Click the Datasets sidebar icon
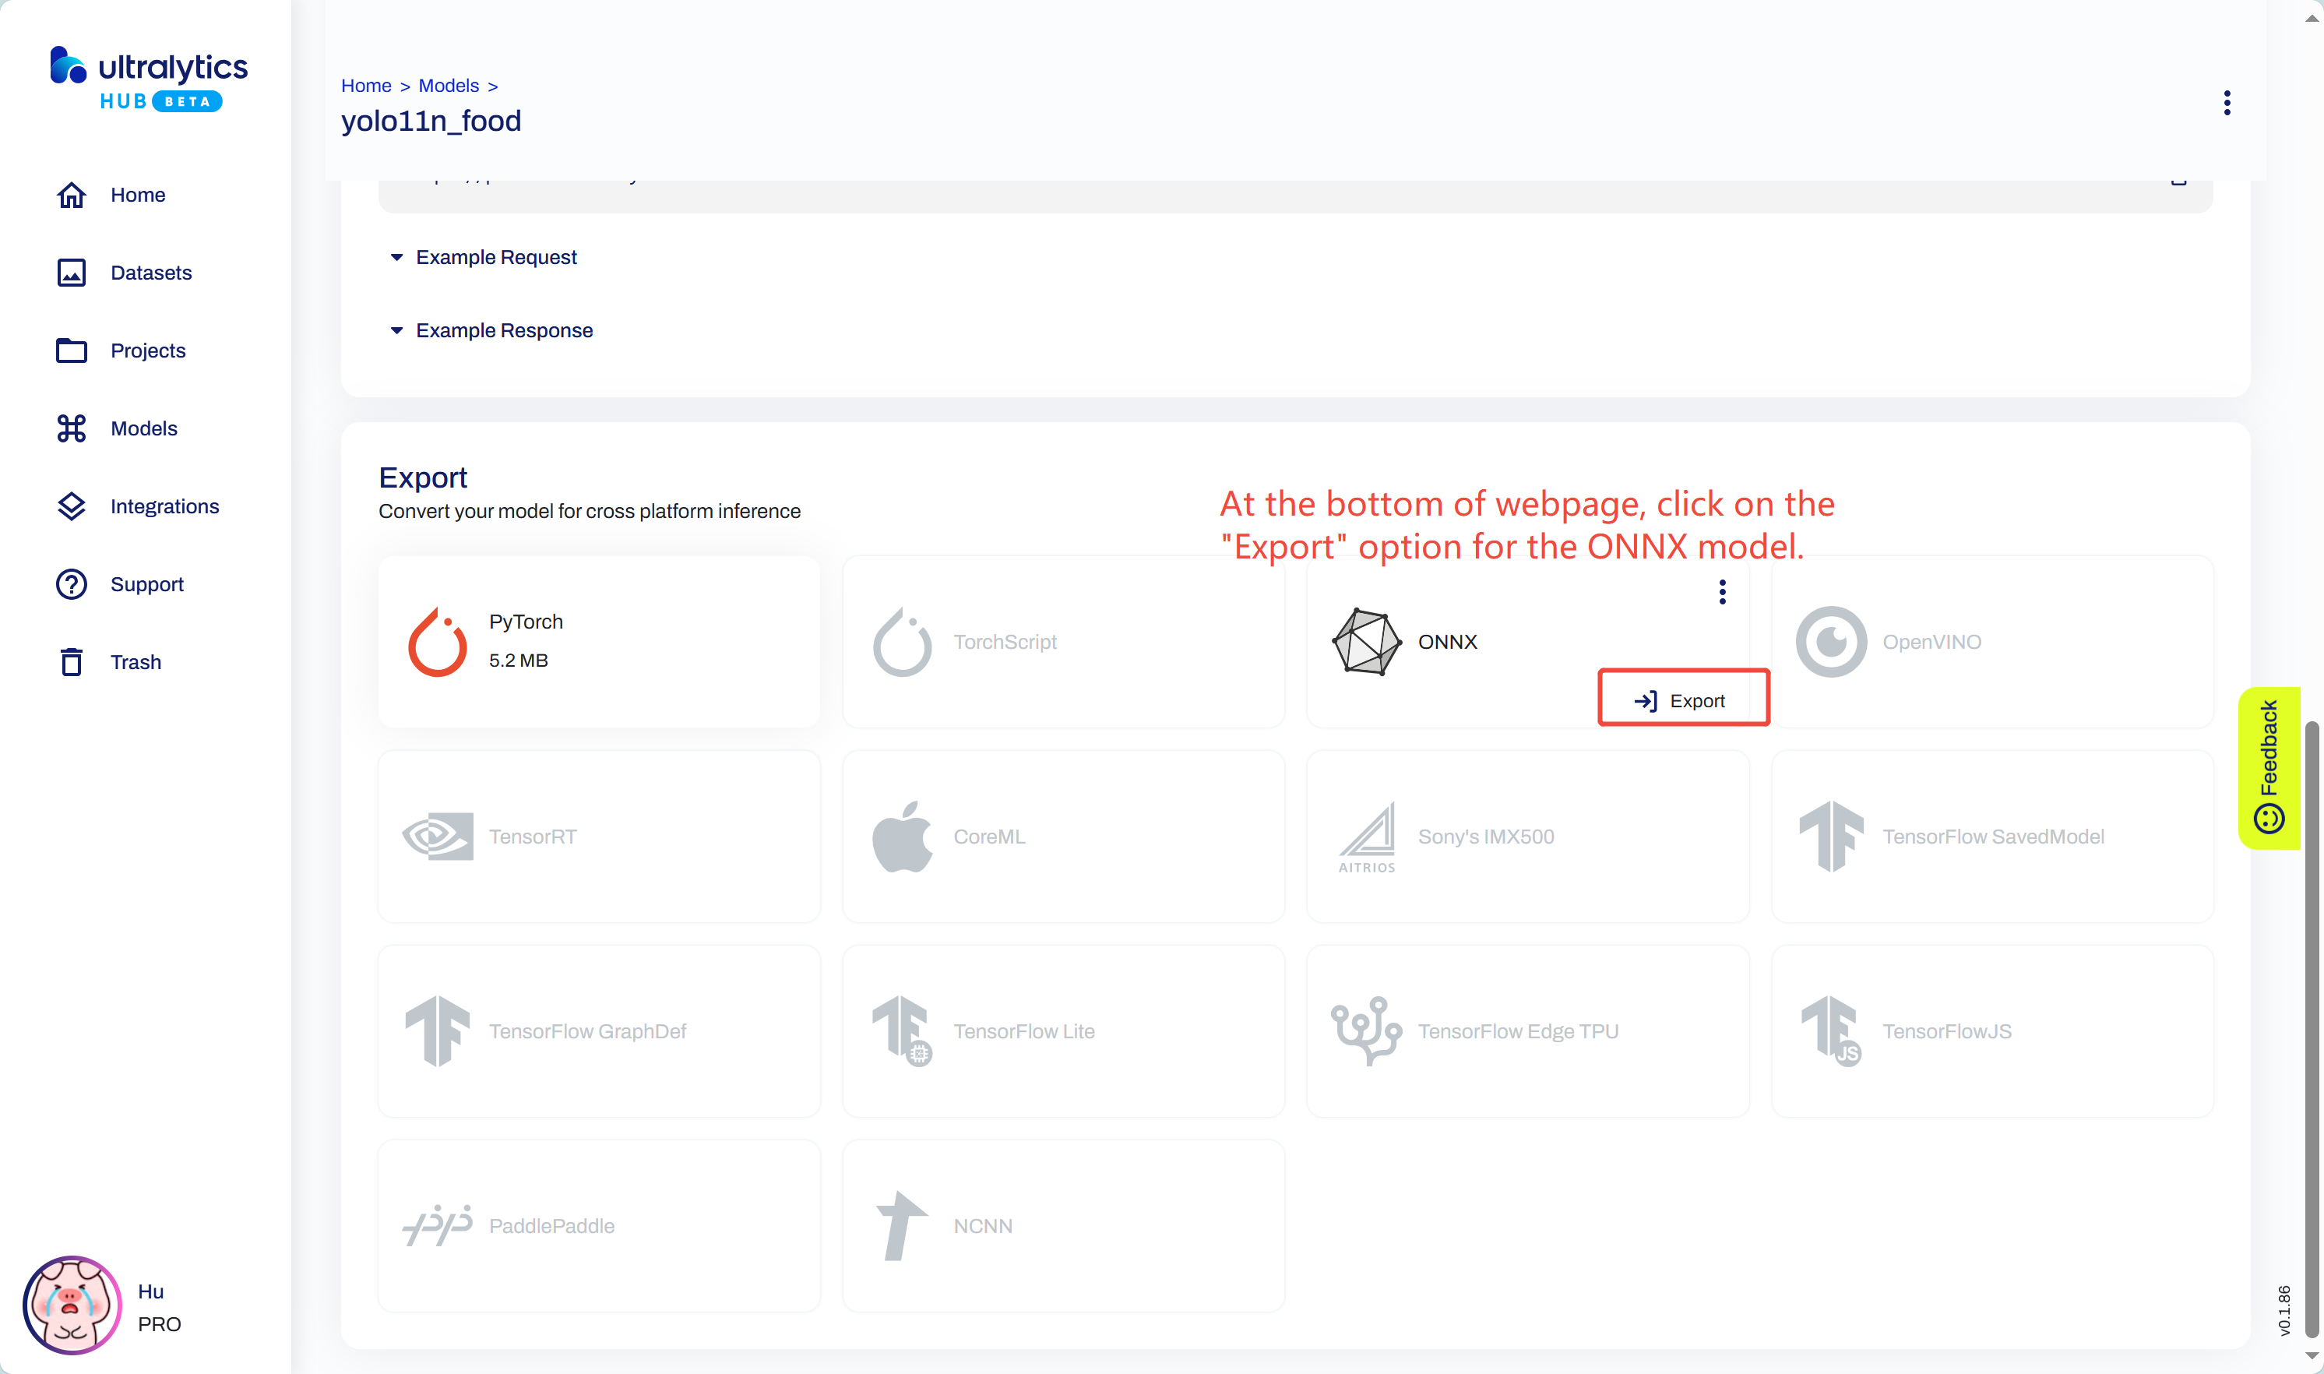 coord(72,273)
